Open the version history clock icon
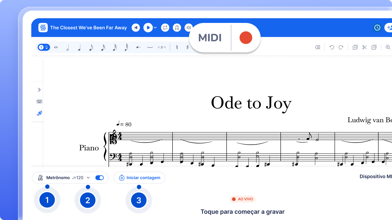 coord(377,28)
